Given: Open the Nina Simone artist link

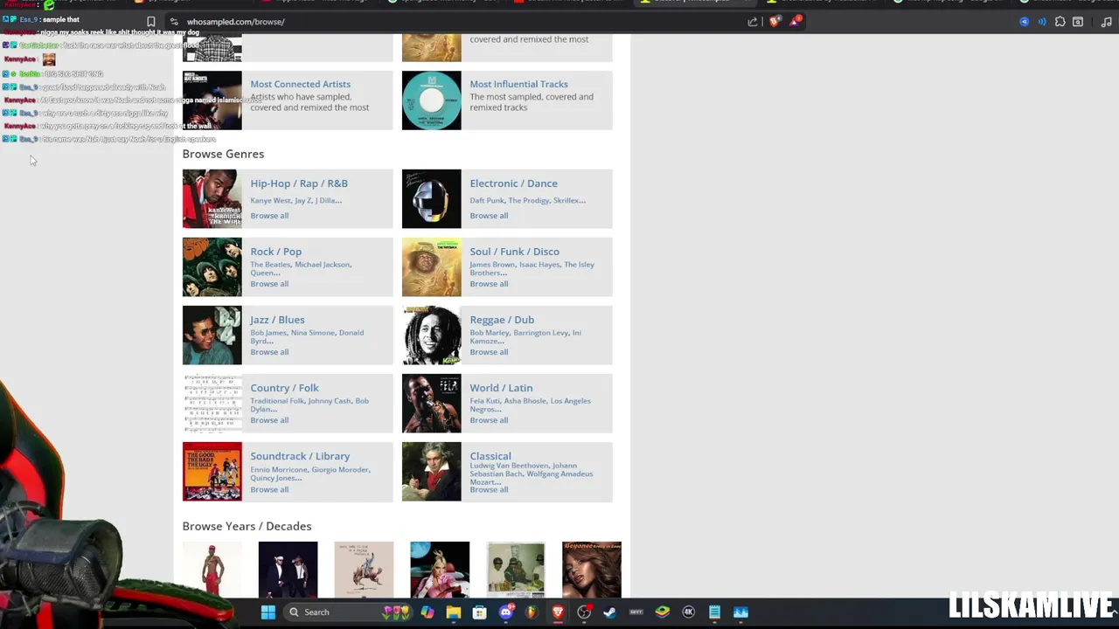Looking at the screenshot, I should [313, 333].
